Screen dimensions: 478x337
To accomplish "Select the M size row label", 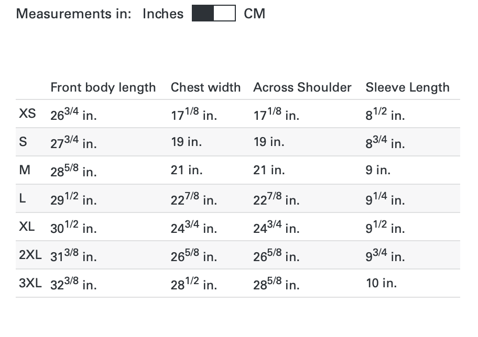I will (x=25, y=170).
